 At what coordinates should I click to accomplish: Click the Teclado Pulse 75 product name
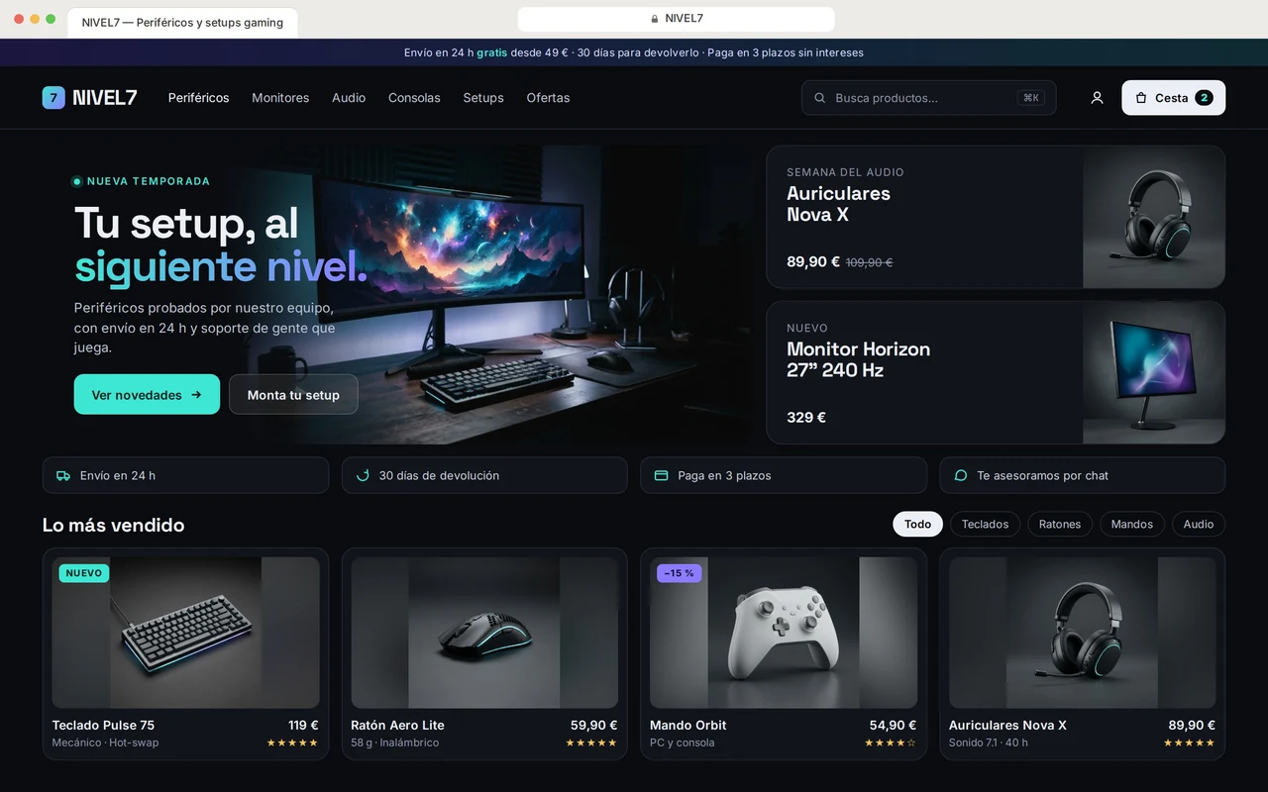103,725
